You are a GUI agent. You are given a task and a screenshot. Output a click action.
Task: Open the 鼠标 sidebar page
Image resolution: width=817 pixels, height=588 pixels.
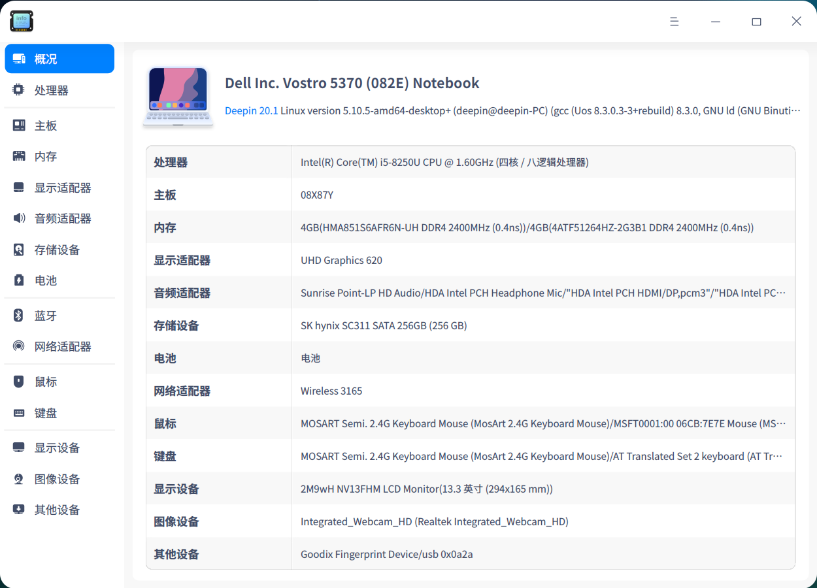point(59,382)
